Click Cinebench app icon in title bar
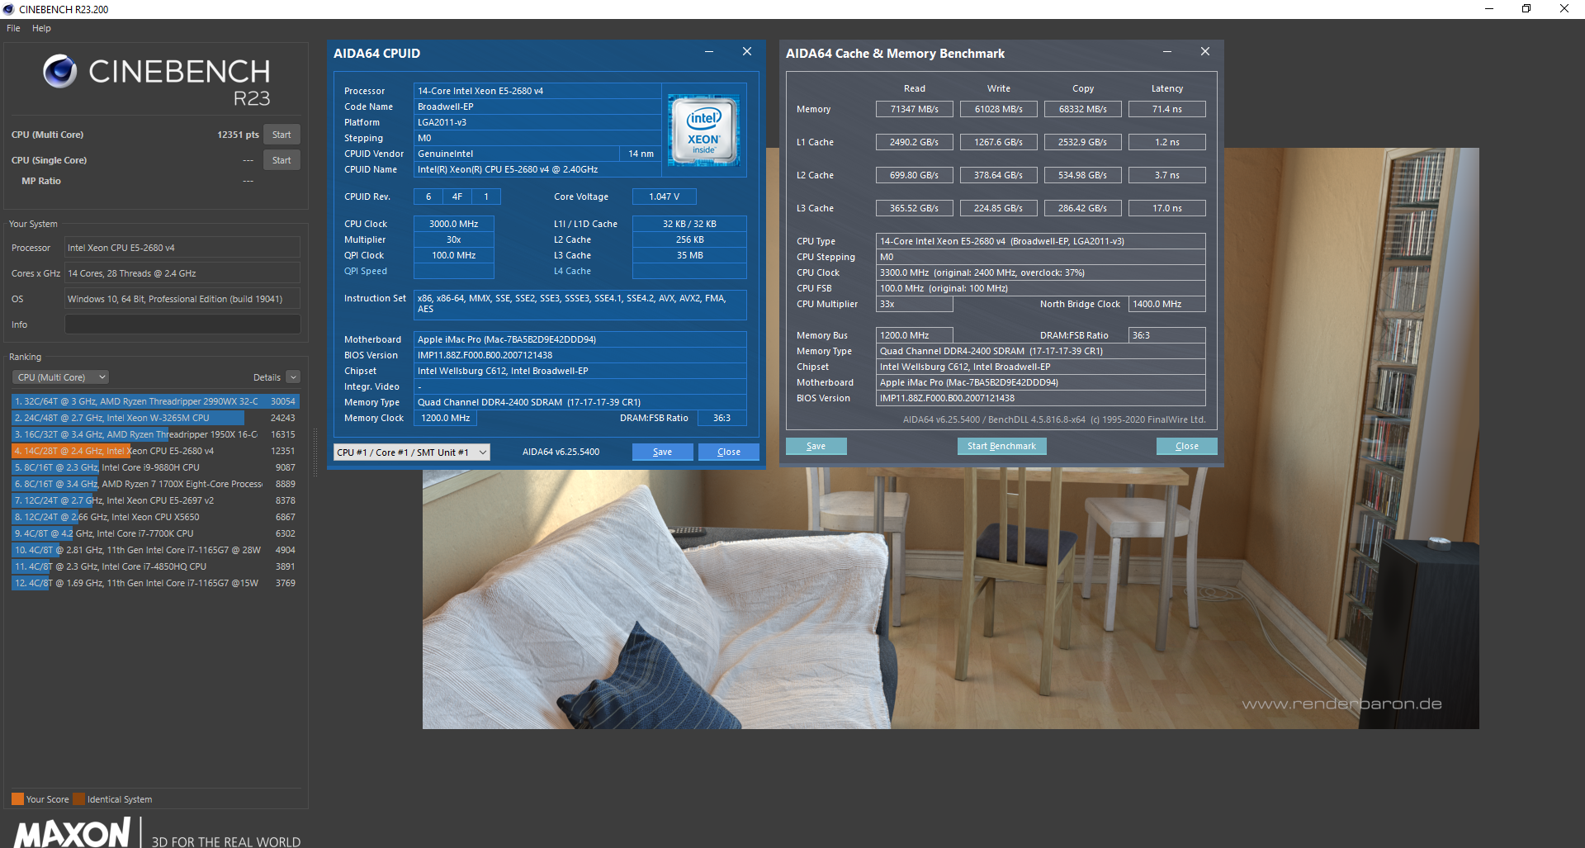The image size is (1585, 848). click(x=8, y=9)
